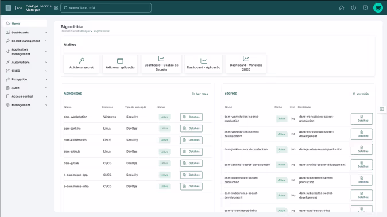Select the Home menu item
Screen dimensions: 387x217
tap(25, 24)
